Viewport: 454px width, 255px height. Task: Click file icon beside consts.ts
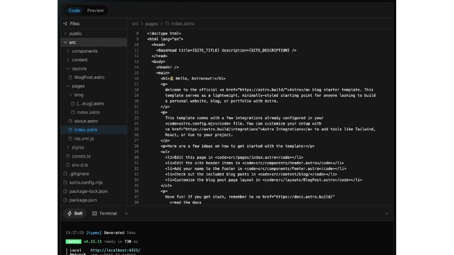coord(68,156)
